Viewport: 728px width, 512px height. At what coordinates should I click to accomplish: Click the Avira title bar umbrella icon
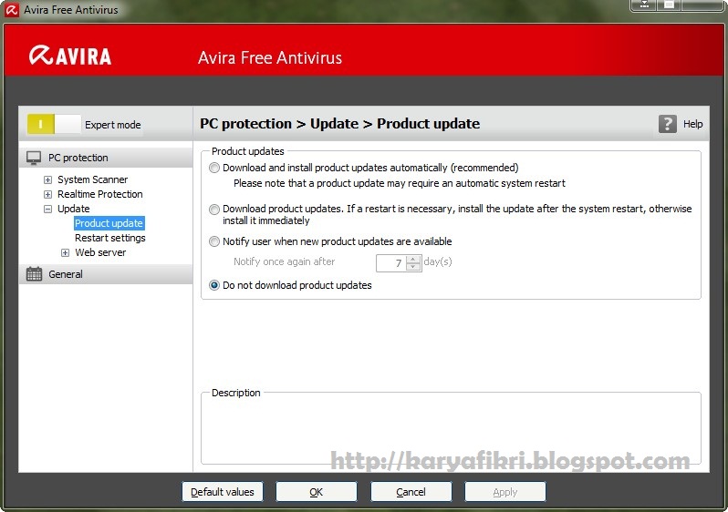(12, 9)
